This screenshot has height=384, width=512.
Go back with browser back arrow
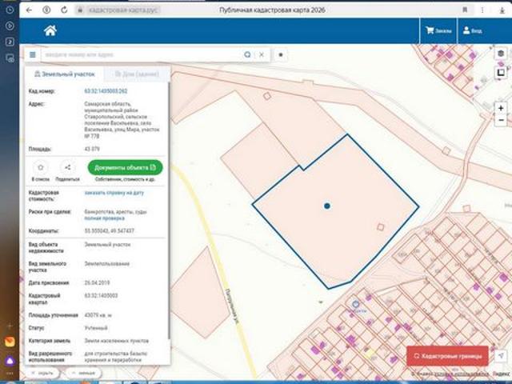29,10
